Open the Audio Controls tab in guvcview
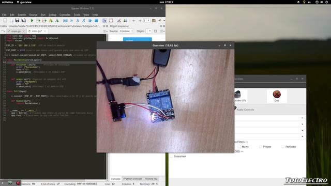The image size is (331, 186). click(245, 110)
